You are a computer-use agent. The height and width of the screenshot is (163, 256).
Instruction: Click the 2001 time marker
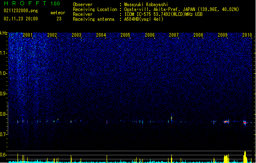click(x=28, y=35)
